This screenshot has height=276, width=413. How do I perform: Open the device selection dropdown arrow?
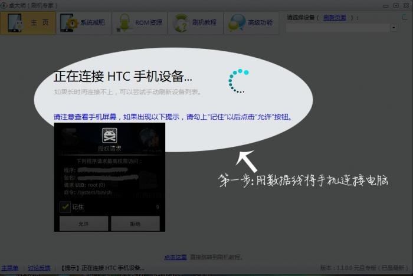click(x=394, y=27)
